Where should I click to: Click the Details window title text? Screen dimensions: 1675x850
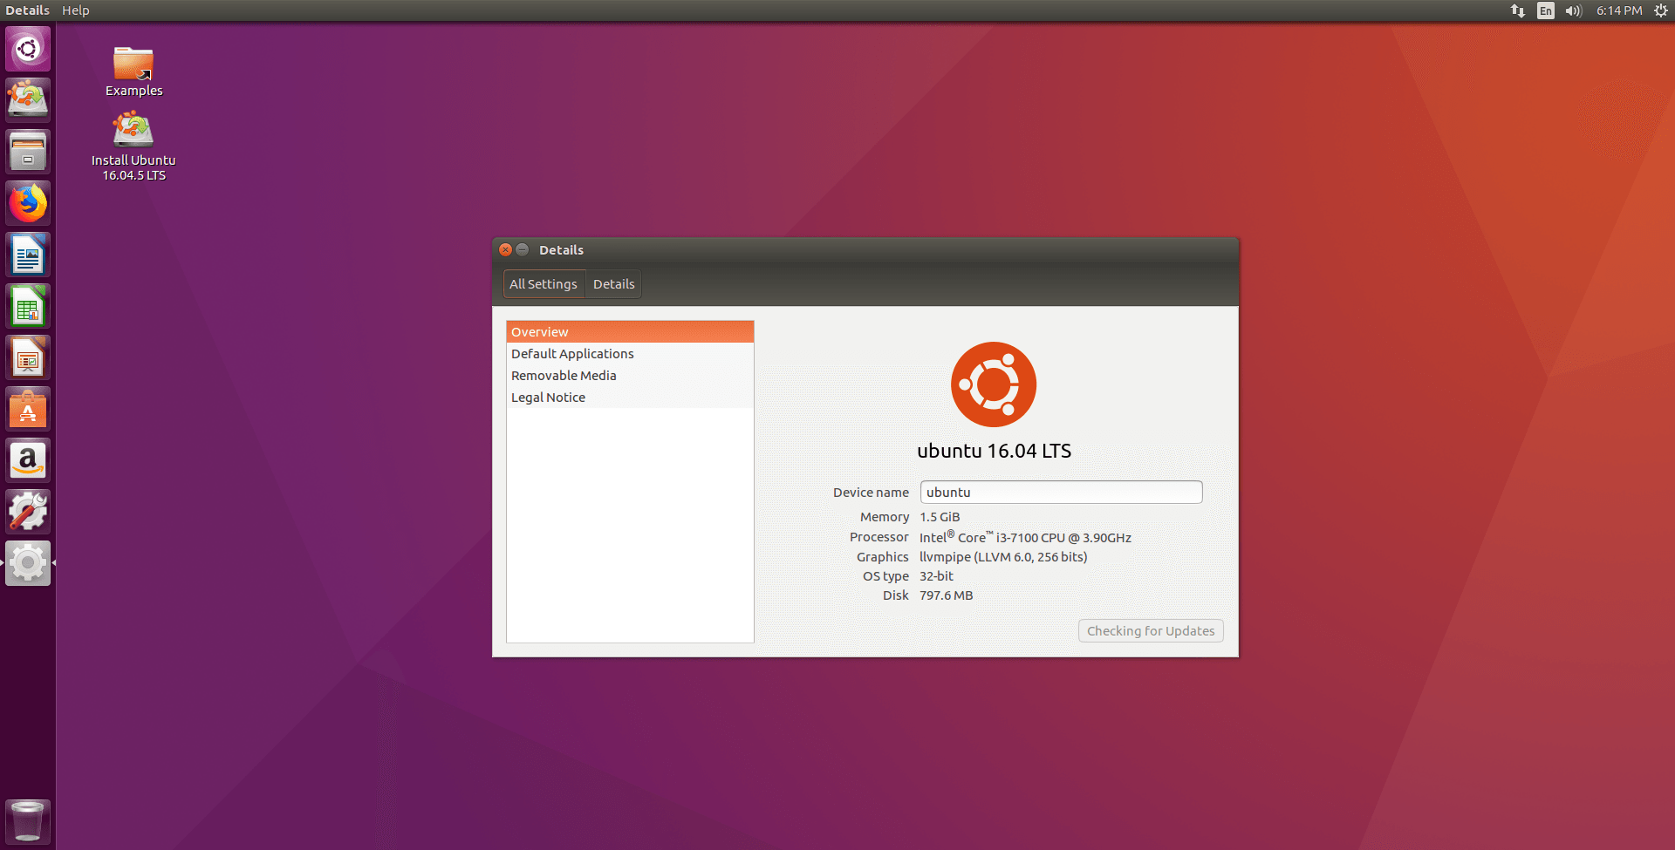tap(561, 250)
